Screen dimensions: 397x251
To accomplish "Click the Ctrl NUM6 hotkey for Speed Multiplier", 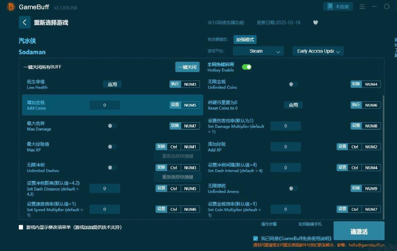I will pyautogui.click(x=183, y=210).
